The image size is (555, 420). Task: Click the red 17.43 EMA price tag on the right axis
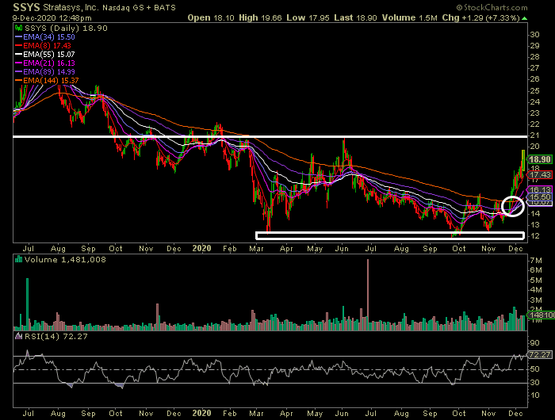(x=540, y=175)
